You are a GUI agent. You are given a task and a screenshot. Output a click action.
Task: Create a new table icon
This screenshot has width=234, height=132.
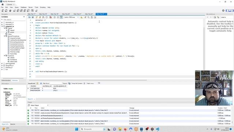click(18, 11)
